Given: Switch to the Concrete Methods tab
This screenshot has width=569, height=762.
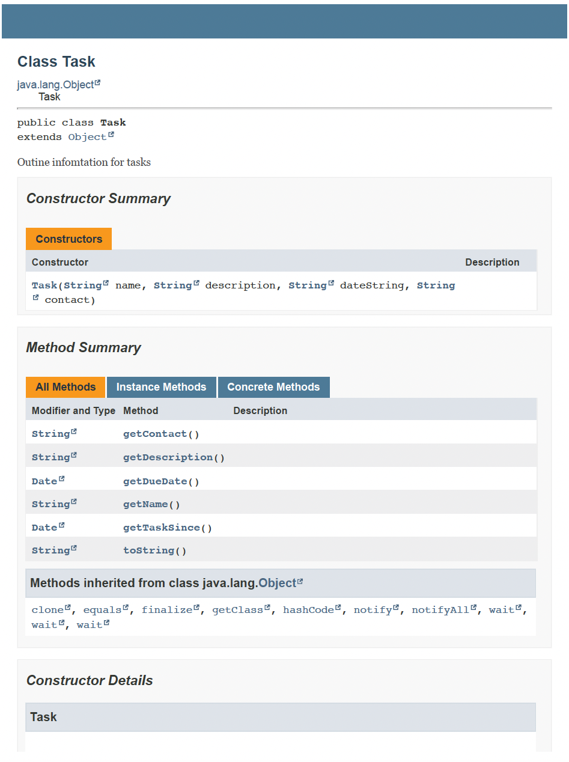Looking at the screenshot, I should [274, 387].
